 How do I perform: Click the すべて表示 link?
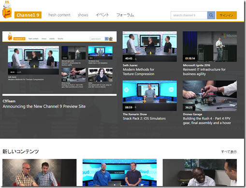pos(229,152)
